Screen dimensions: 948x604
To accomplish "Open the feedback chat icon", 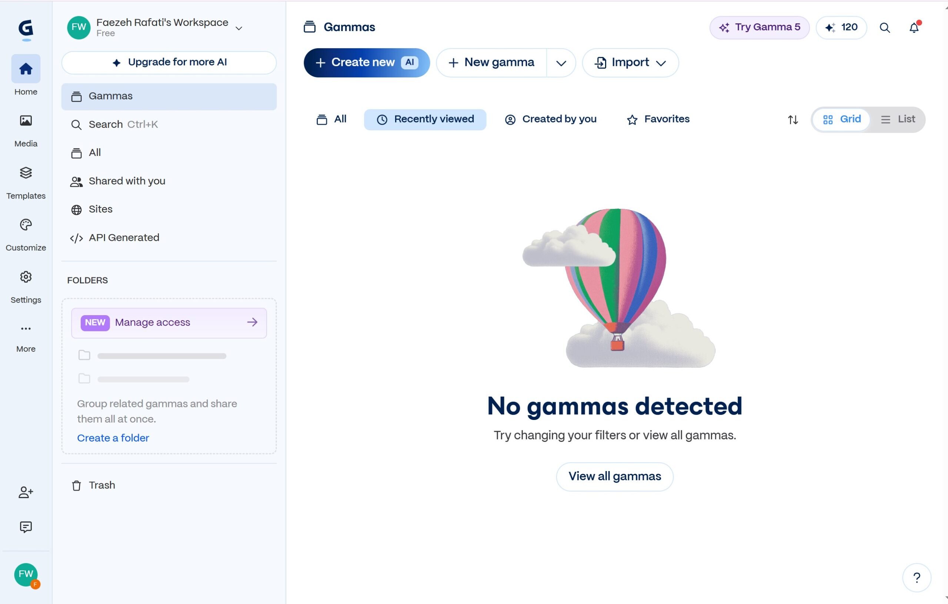I will (x=26, y=527).
